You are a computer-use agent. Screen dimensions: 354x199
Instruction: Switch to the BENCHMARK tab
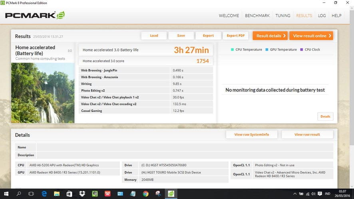coord(257,16)
